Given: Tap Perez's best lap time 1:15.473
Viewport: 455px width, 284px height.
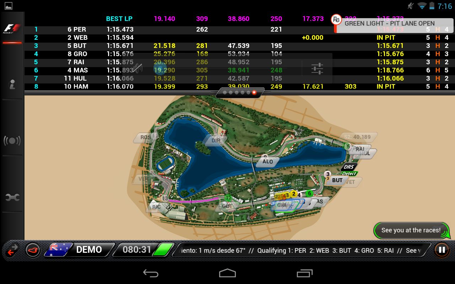Looking at the screenshot, I should (x=120, y=29).
